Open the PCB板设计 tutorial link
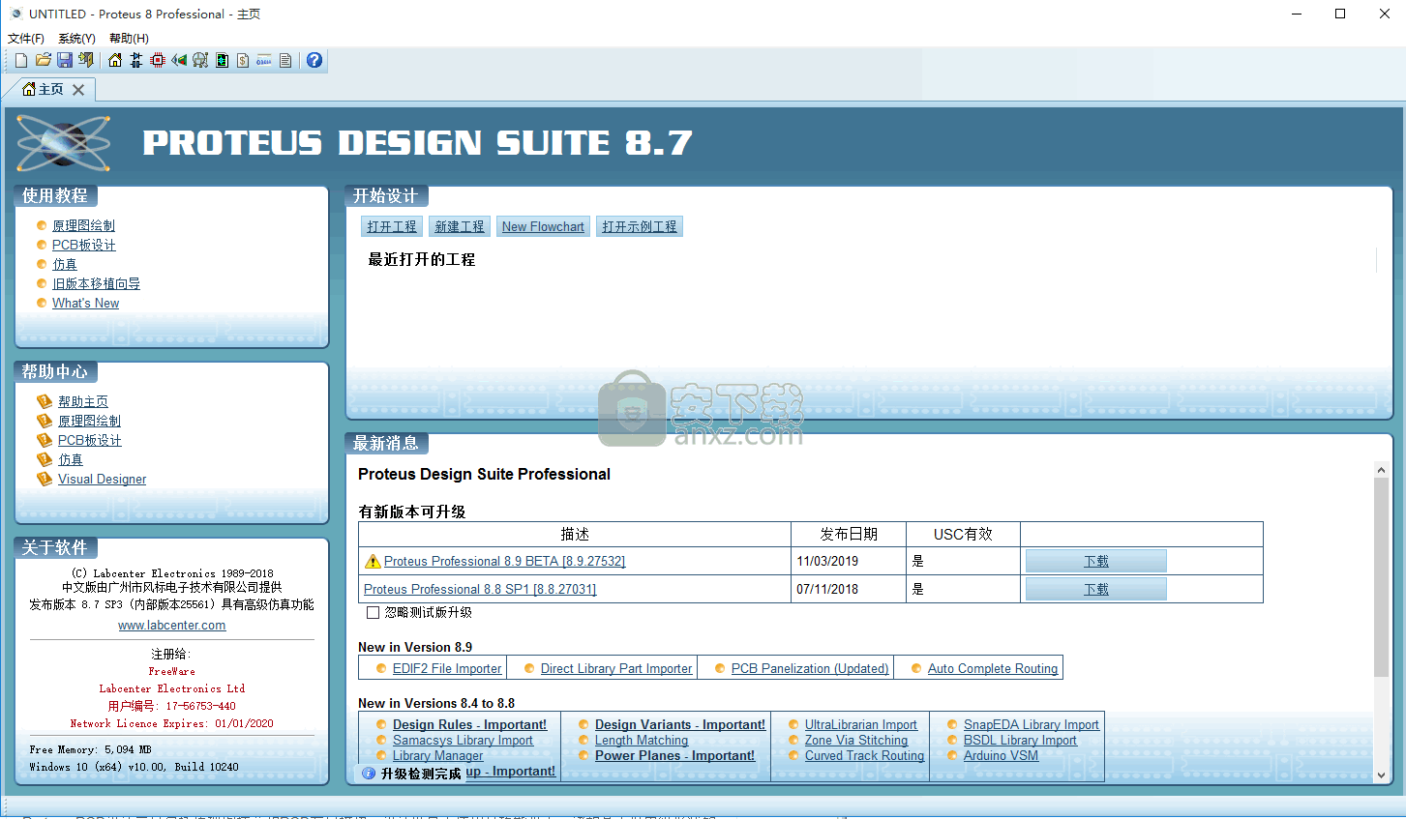Image resolution: width=1406 pixels, height=819 pixels. [84, 245]
